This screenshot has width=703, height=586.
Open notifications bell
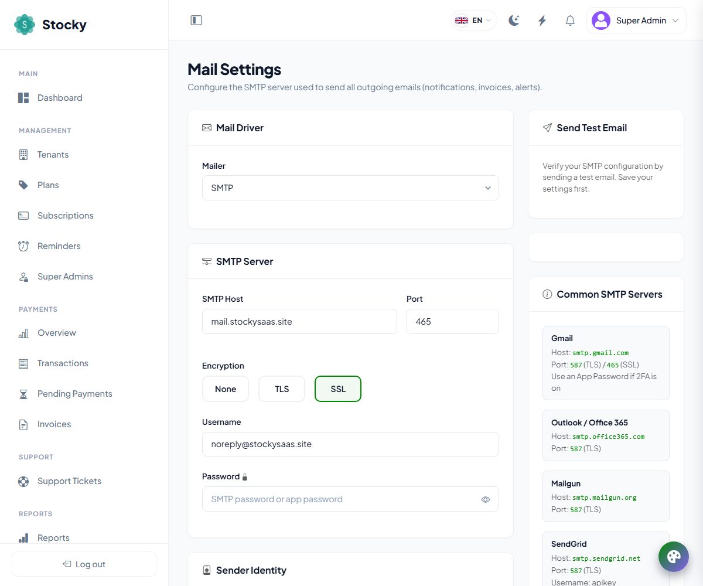point(570,21)
